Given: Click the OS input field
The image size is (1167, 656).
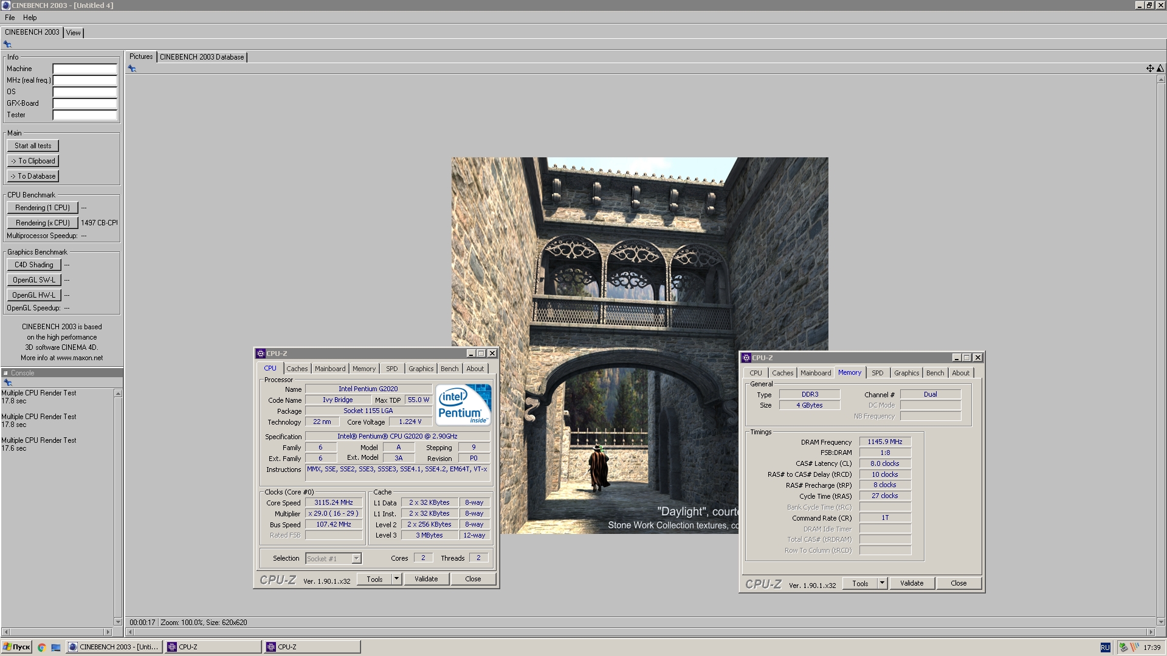Looking at the screenshot, I should point(84,92).
